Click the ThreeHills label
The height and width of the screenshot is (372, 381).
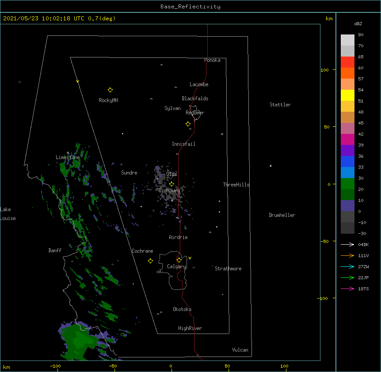coord(236,185)
